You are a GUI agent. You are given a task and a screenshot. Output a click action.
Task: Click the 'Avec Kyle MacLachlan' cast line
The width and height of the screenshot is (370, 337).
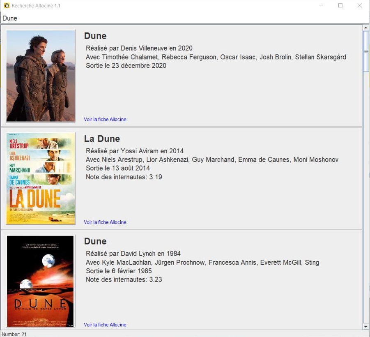click(202, 262)
